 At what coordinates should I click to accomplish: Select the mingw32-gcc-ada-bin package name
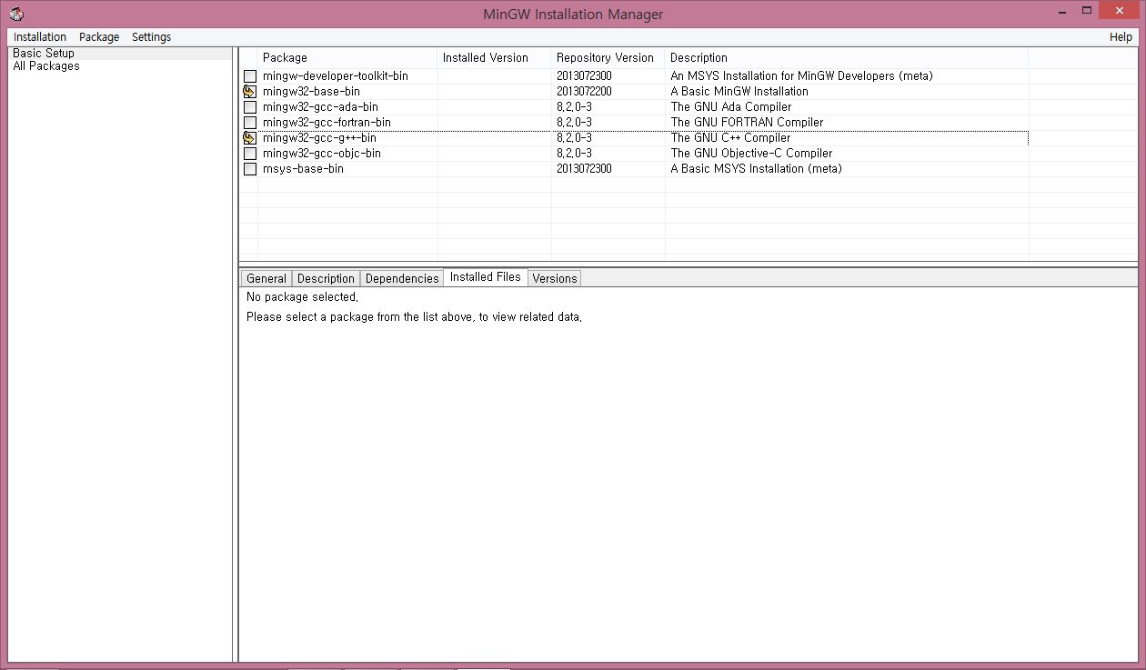pyautogui.click(x=320, y=107)
